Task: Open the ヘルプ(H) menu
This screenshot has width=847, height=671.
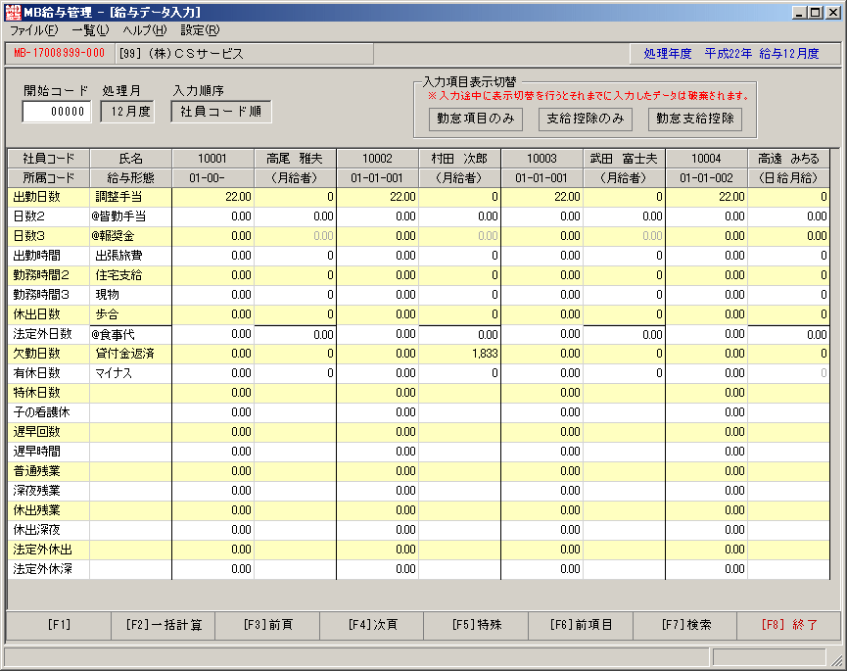Action: click(144, 30)
